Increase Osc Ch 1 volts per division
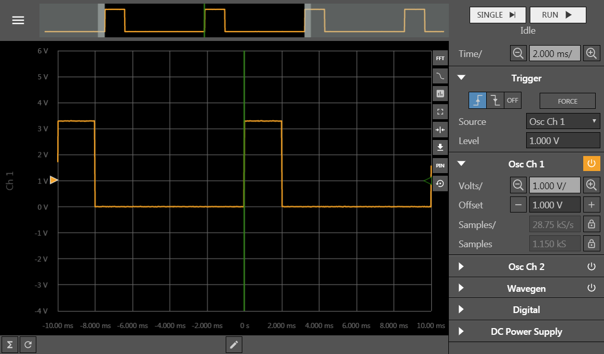Viewport: 604px width, 354px height. click(592, 185)
